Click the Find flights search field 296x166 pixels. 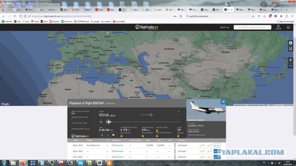click(253, 27)
